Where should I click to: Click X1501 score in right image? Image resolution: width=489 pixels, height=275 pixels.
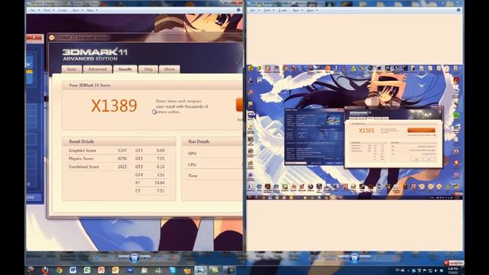pyautogui.click(x=367, y=131)
